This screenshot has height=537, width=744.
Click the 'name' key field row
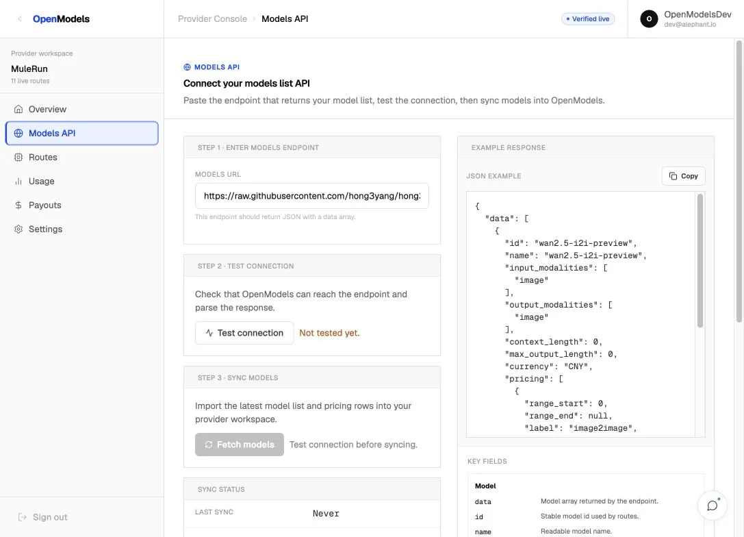(585, 532)
